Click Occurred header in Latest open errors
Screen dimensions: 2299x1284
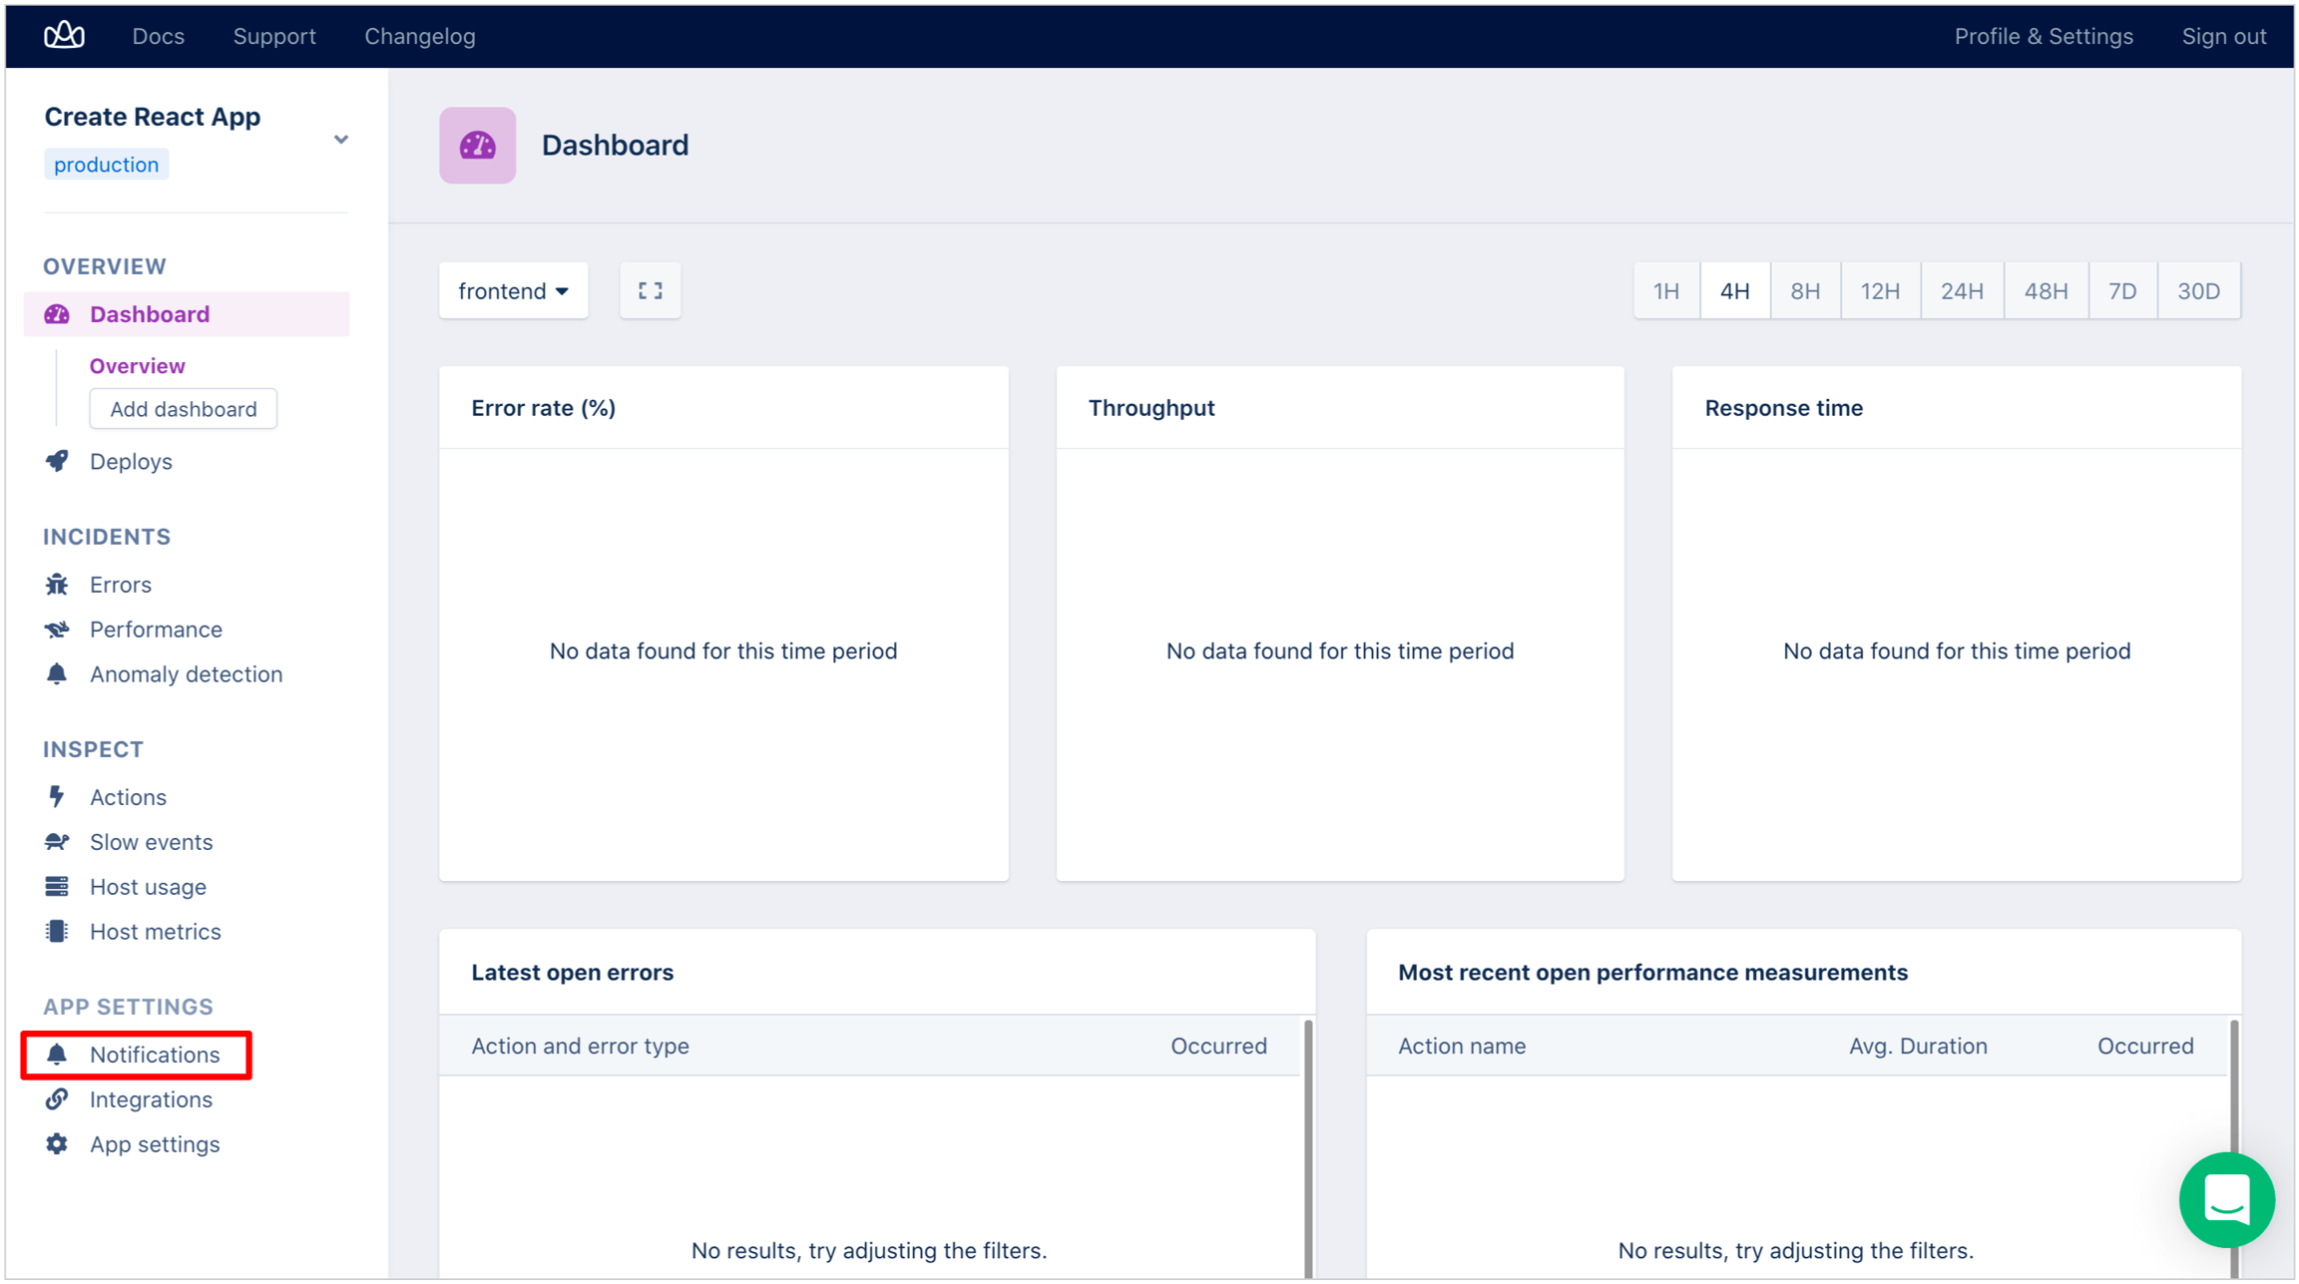click(1219, 1046)
